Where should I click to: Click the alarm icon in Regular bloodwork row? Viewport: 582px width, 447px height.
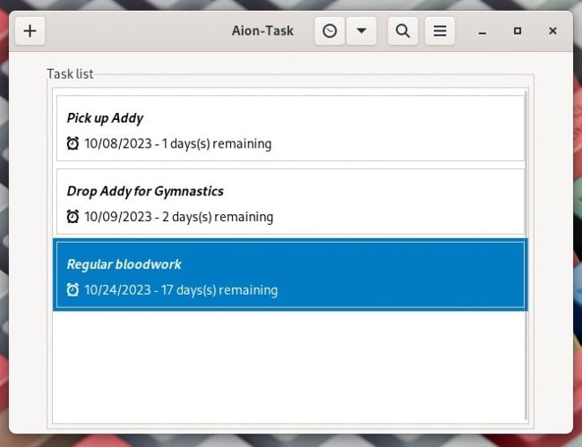(73, 290)
